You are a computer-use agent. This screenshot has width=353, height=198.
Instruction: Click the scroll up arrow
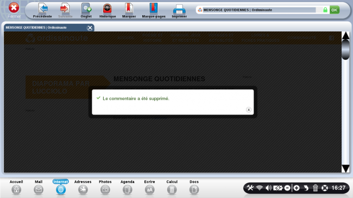(x=345, y=35)
